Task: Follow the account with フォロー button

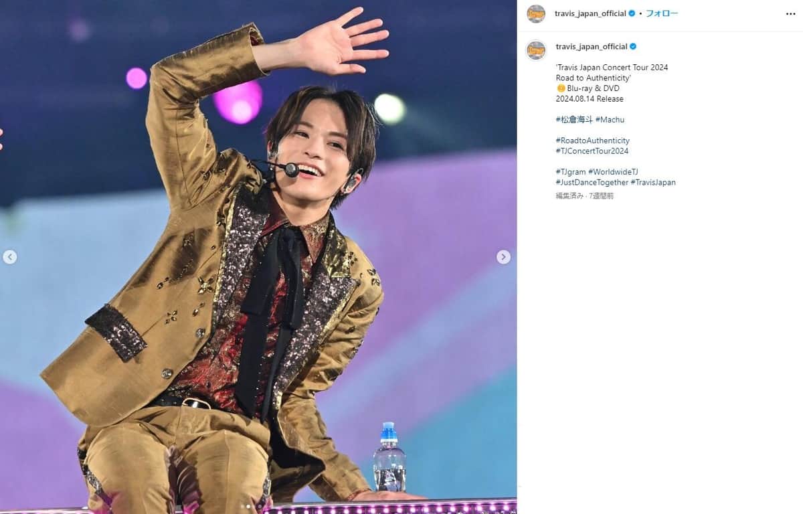Action: [x=662, y=13]
